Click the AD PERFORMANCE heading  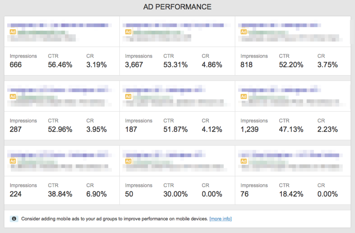click(177, 7)
